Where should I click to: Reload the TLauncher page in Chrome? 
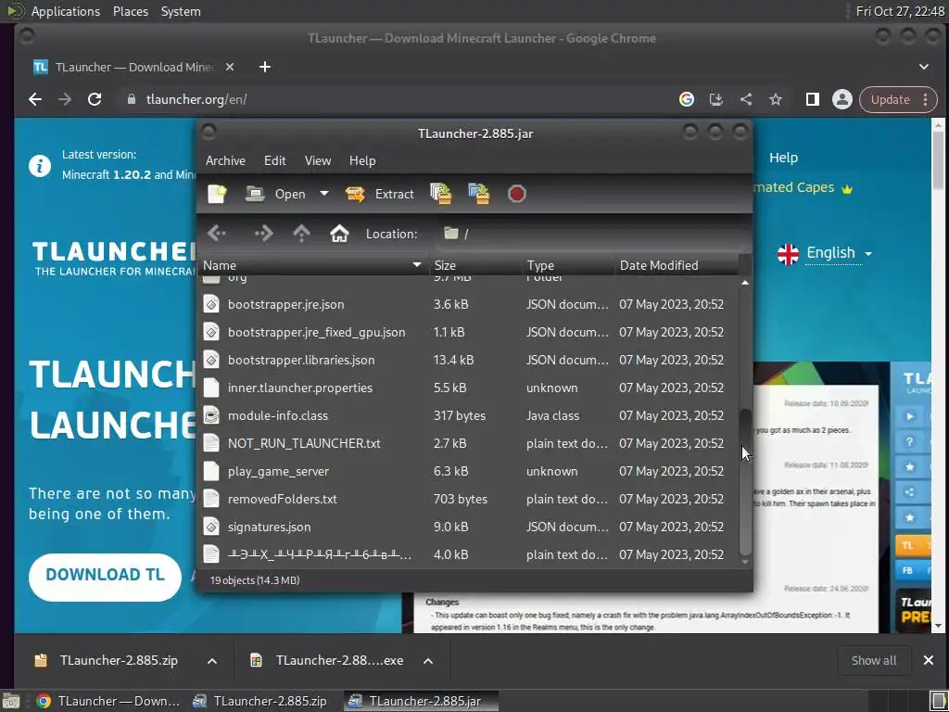point(95,99)
